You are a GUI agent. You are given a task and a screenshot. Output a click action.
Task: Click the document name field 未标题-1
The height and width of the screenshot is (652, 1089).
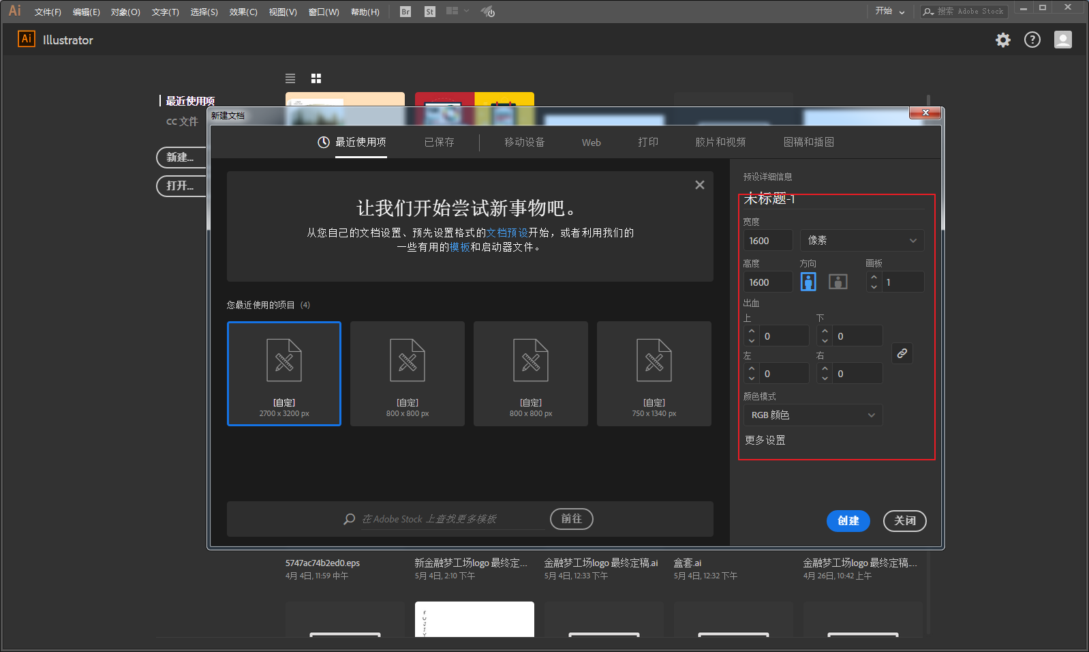pyautogui.click(x=833, y=199)
